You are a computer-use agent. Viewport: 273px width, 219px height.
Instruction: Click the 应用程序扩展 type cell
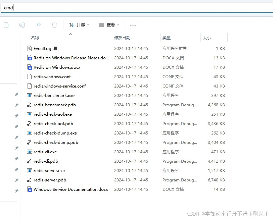coord(175,49)
